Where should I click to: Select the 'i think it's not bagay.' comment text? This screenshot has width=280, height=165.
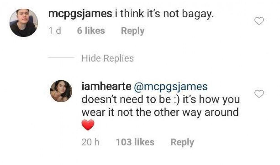pyautogui.click(x=164, y=15)
